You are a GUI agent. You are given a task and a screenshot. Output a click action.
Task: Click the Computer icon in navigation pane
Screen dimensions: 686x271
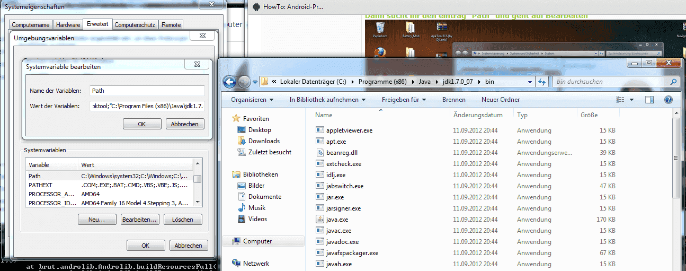point(237,241)
